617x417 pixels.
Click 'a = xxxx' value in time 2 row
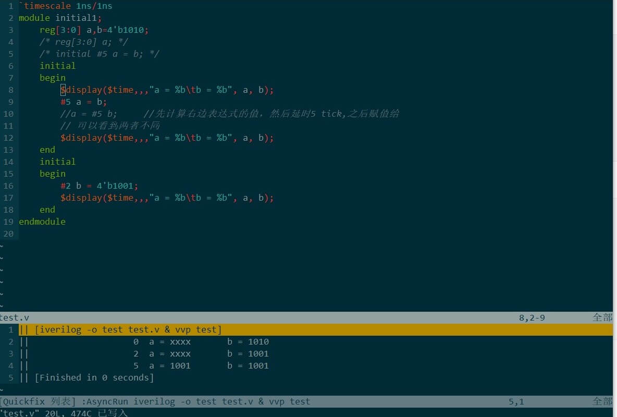tap(169, 353)
